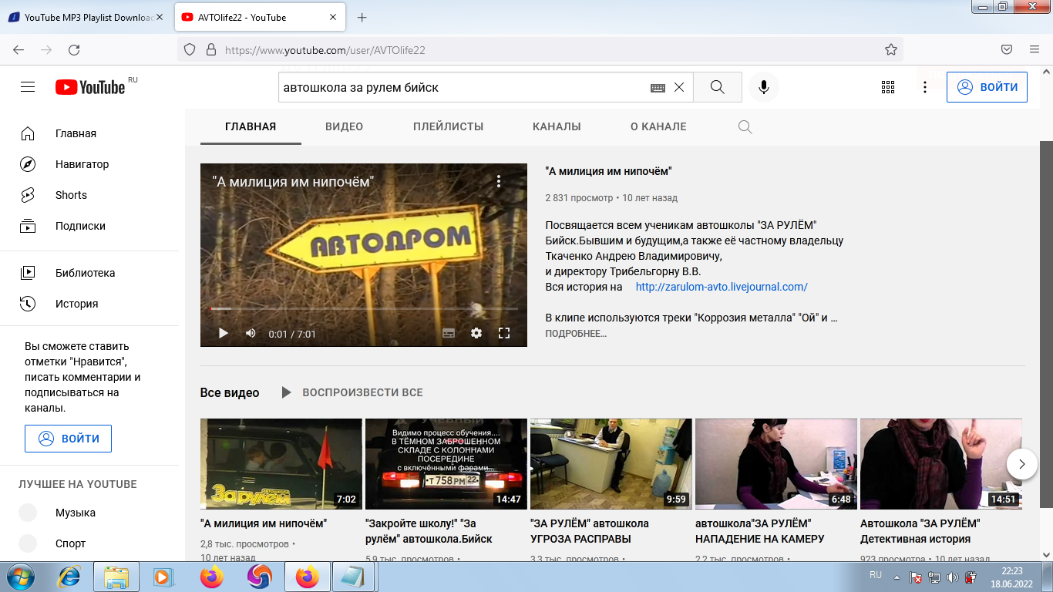Click the video progress bar to seek
1053x592 pixels.
362,308
